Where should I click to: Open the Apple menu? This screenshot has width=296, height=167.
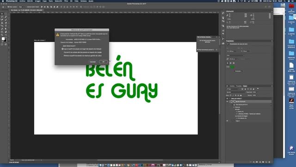point(3,1)
